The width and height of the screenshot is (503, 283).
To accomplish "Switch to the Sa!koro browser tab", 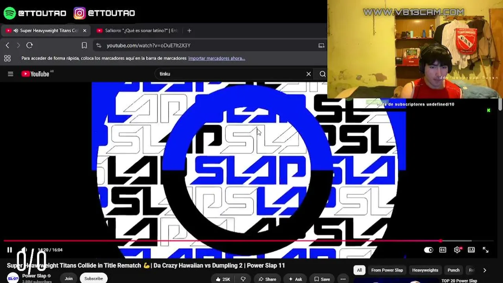I will click(x=136, y=31).
